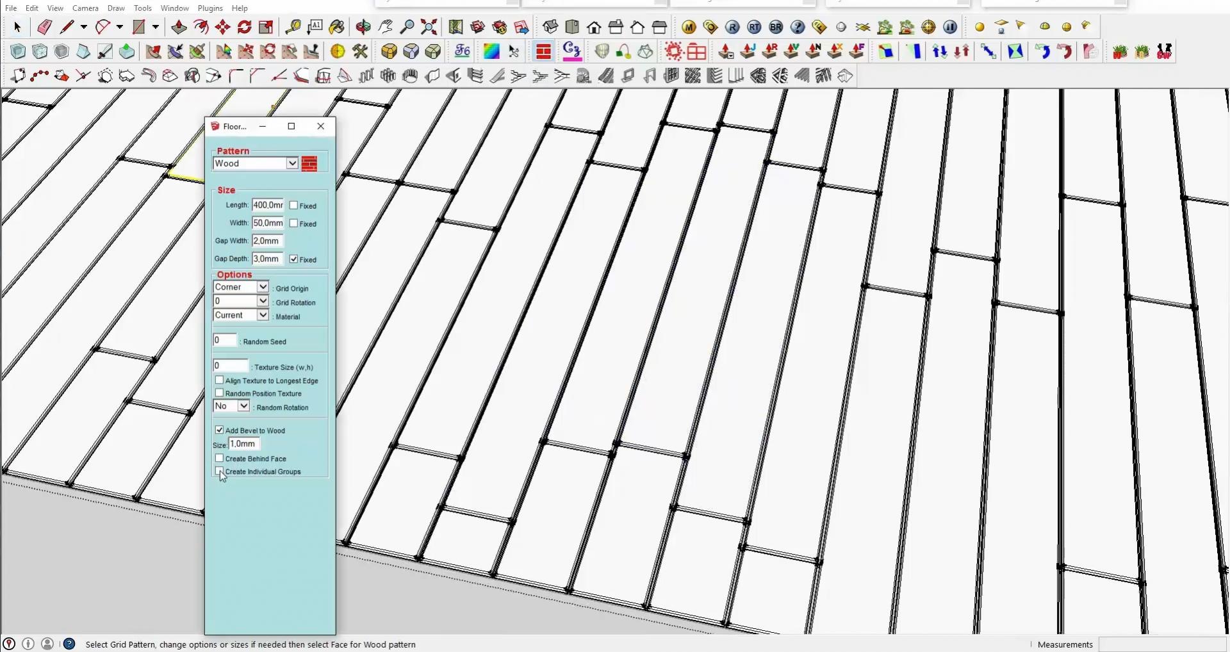Click inside the Gap Width input field
1230x652 pixels.
click(268, 241)
